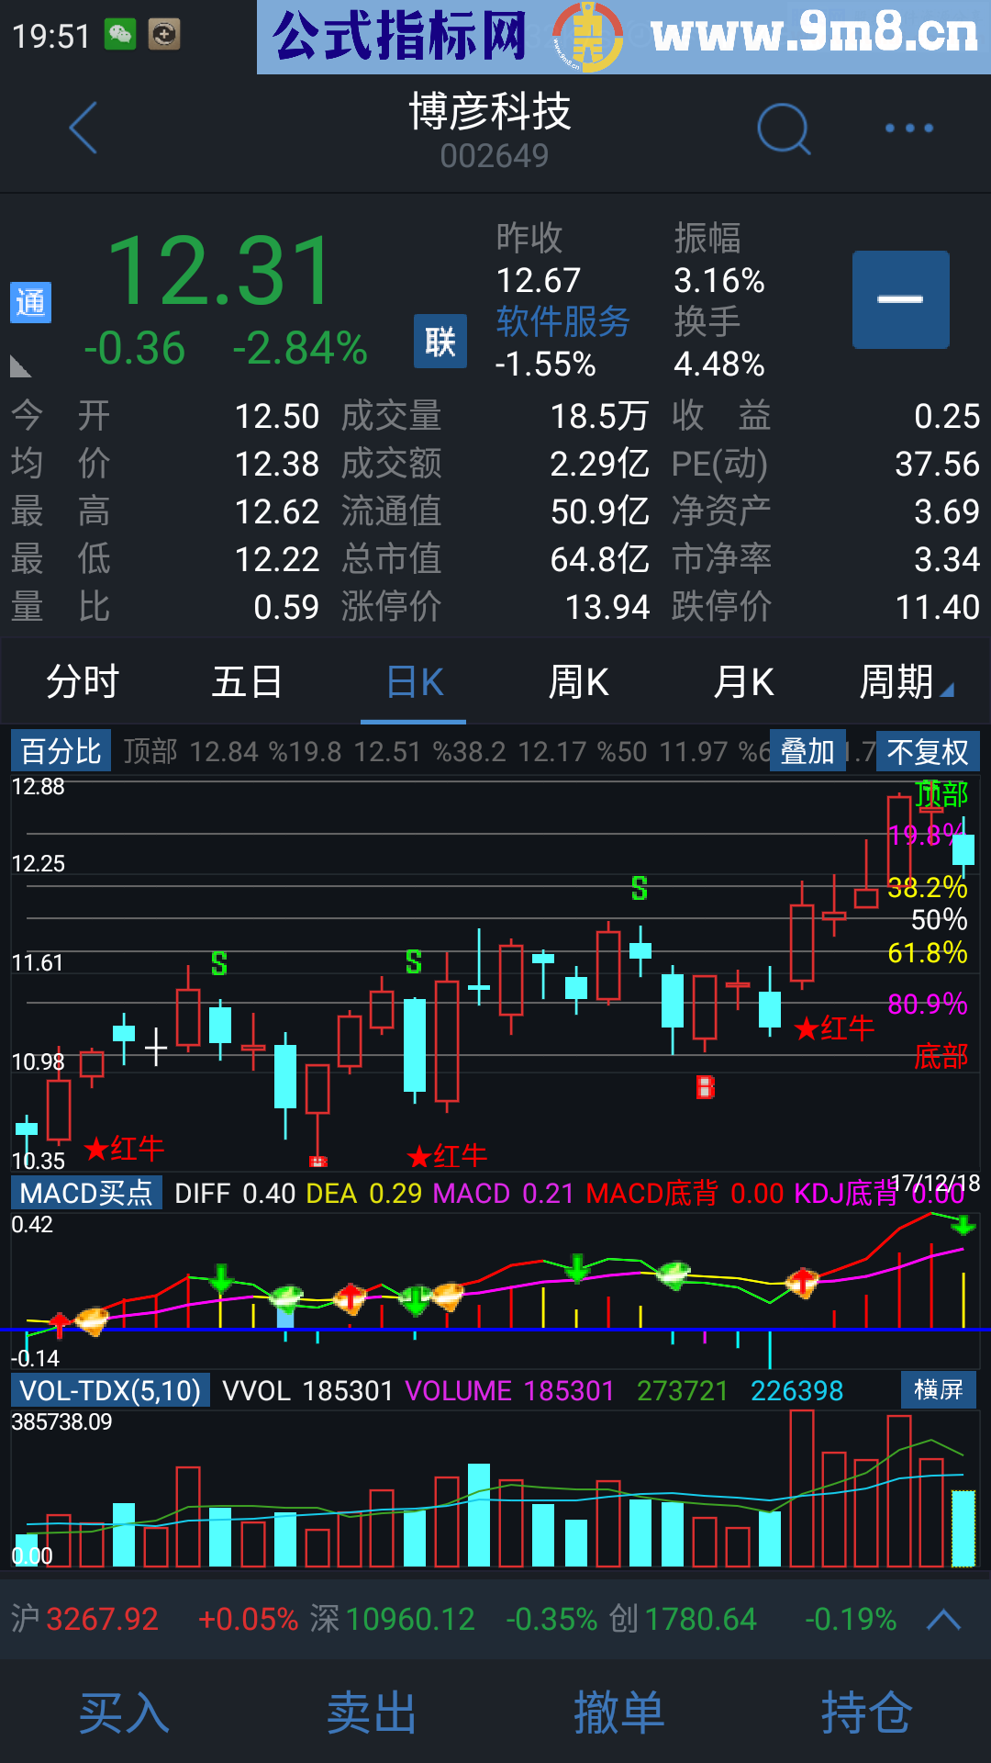This screenshot has width=991, height=1763.
Task: Tap status bar icon next to WeChat
Action: pos(164,35)
